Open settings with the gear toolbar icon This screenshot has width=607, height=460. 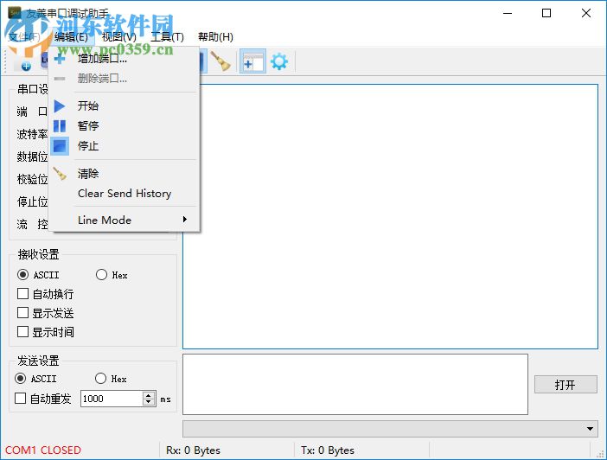tap(279, 61)
